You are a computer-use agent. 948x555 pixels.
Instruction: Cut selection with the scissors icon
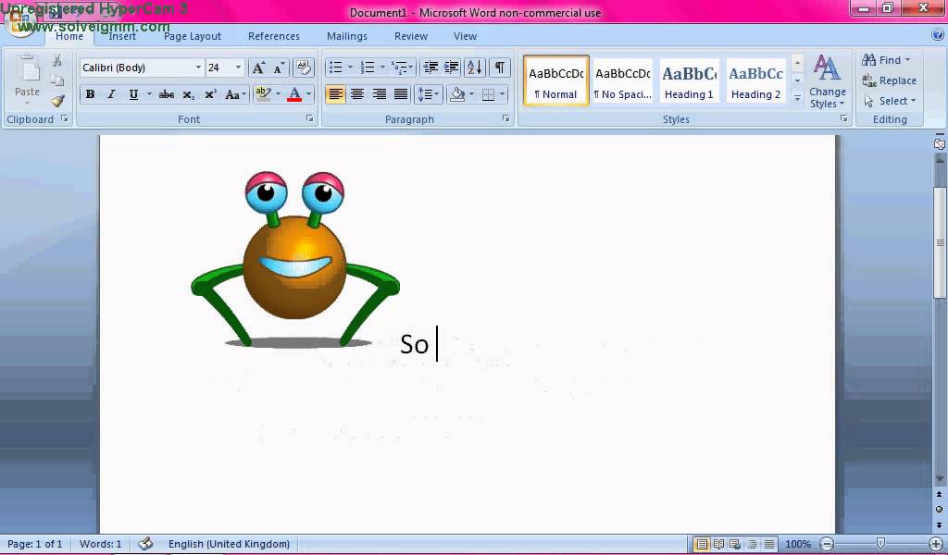(57, 60)
